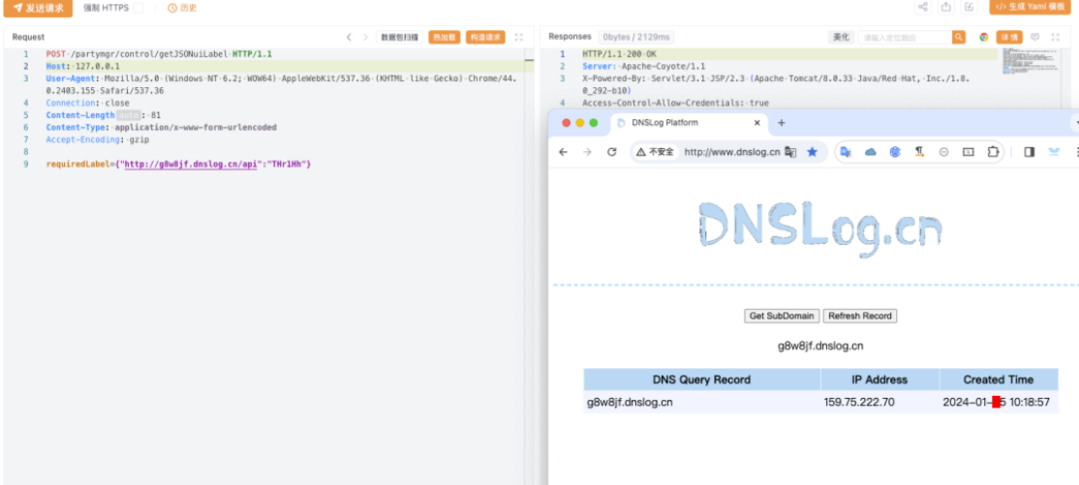Click the Google Translate extension icon
Image resolution: width=1079 pixels, height=485 pixels.
click(846, 152)
